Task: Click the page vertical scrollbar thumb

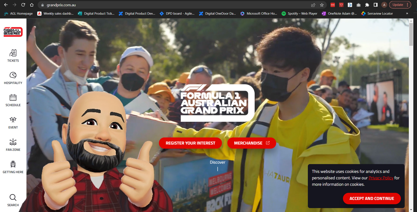Action: point(411,34)
